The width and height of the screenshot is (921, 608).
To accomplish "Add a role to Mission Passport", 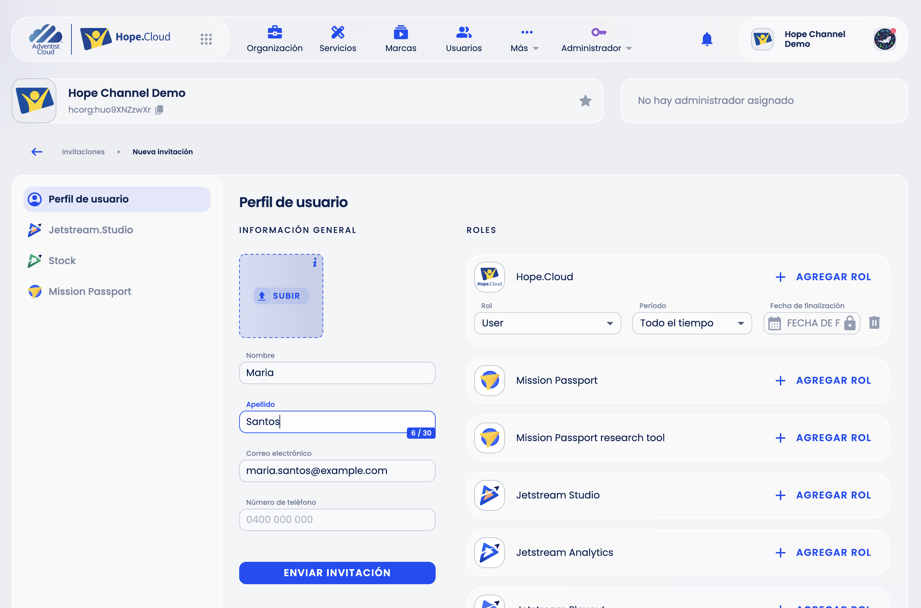I will click(823, 380).
